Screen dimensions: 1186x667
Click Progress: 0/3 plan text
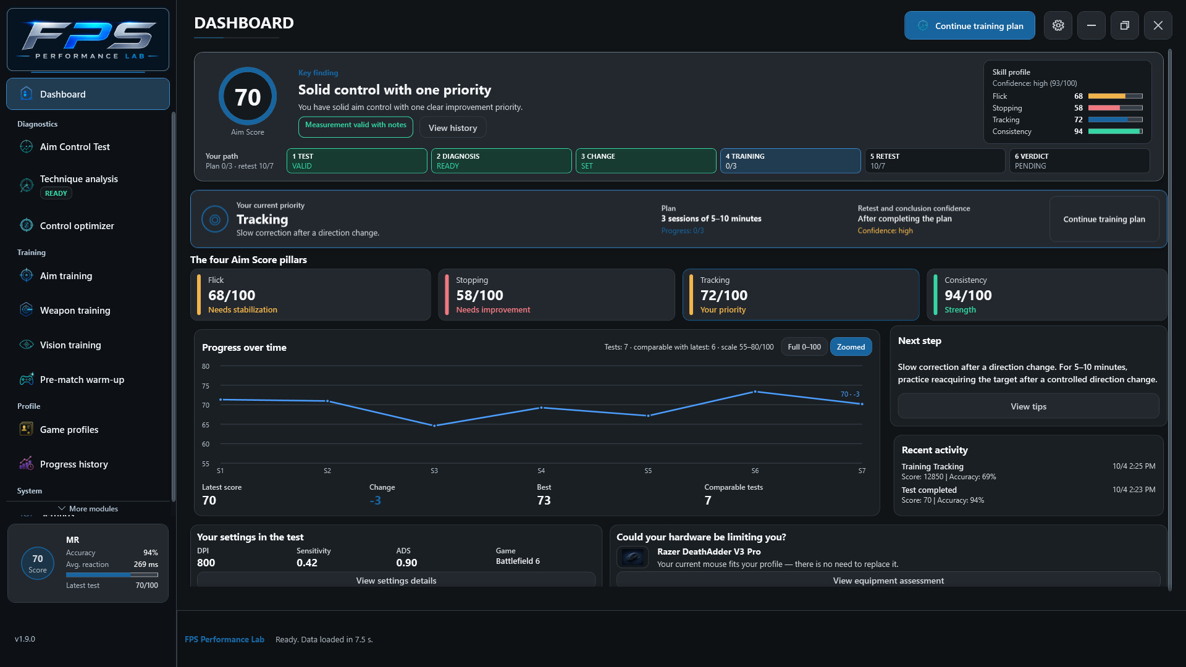point(682,231)
